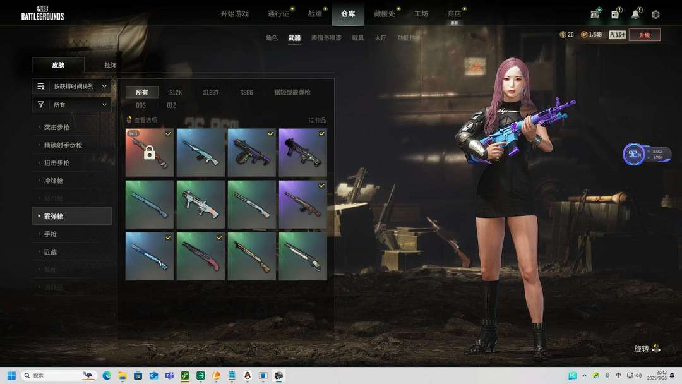Open the 按获得时间排列 sort dropdown
The height and width of the screenshot is (384, 682).
[x=72, y=86]
